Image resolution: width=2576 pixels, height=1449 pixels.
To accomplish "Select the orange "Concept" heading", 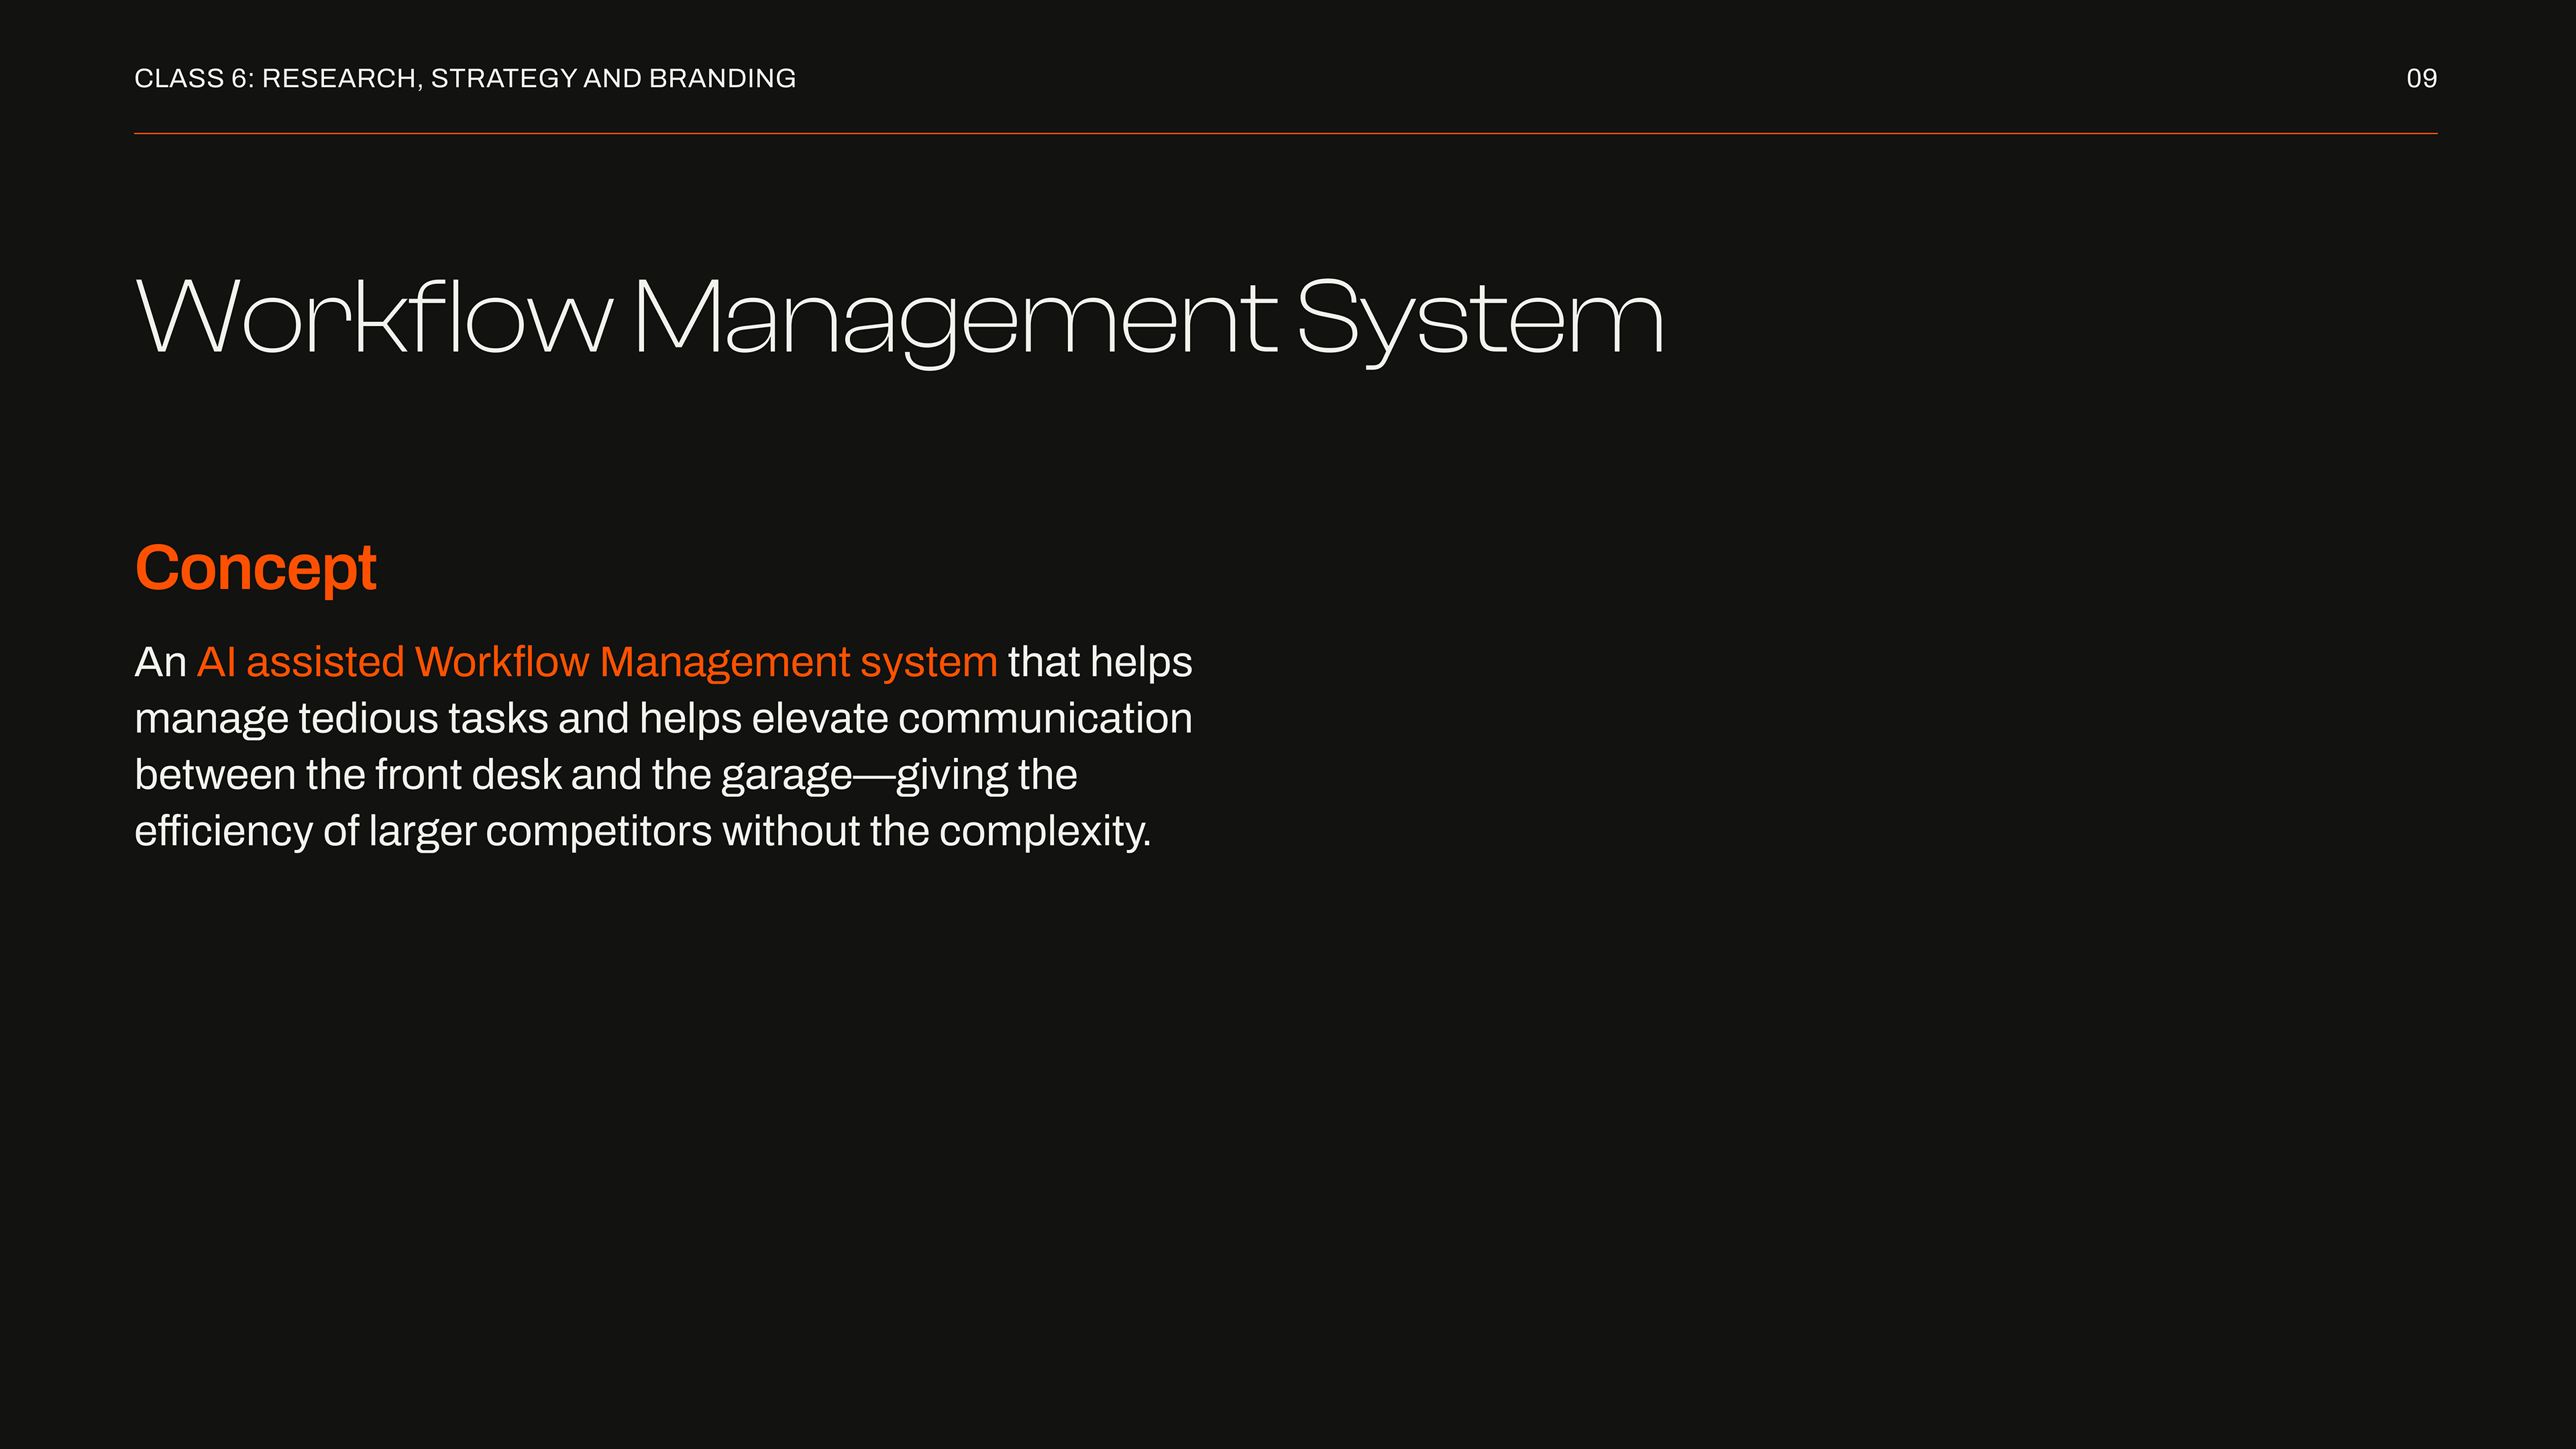I will tap(255, 569).
